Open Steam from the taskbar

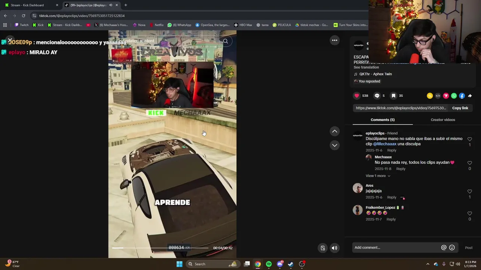pyautogui.click(x=291, y=264)
